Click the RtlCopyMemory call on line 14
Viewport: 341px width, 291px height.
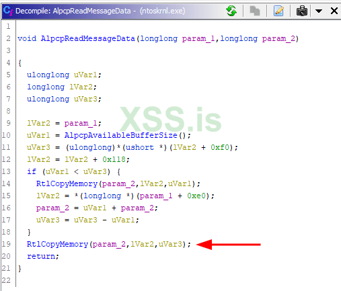click(x=67, y=183)
